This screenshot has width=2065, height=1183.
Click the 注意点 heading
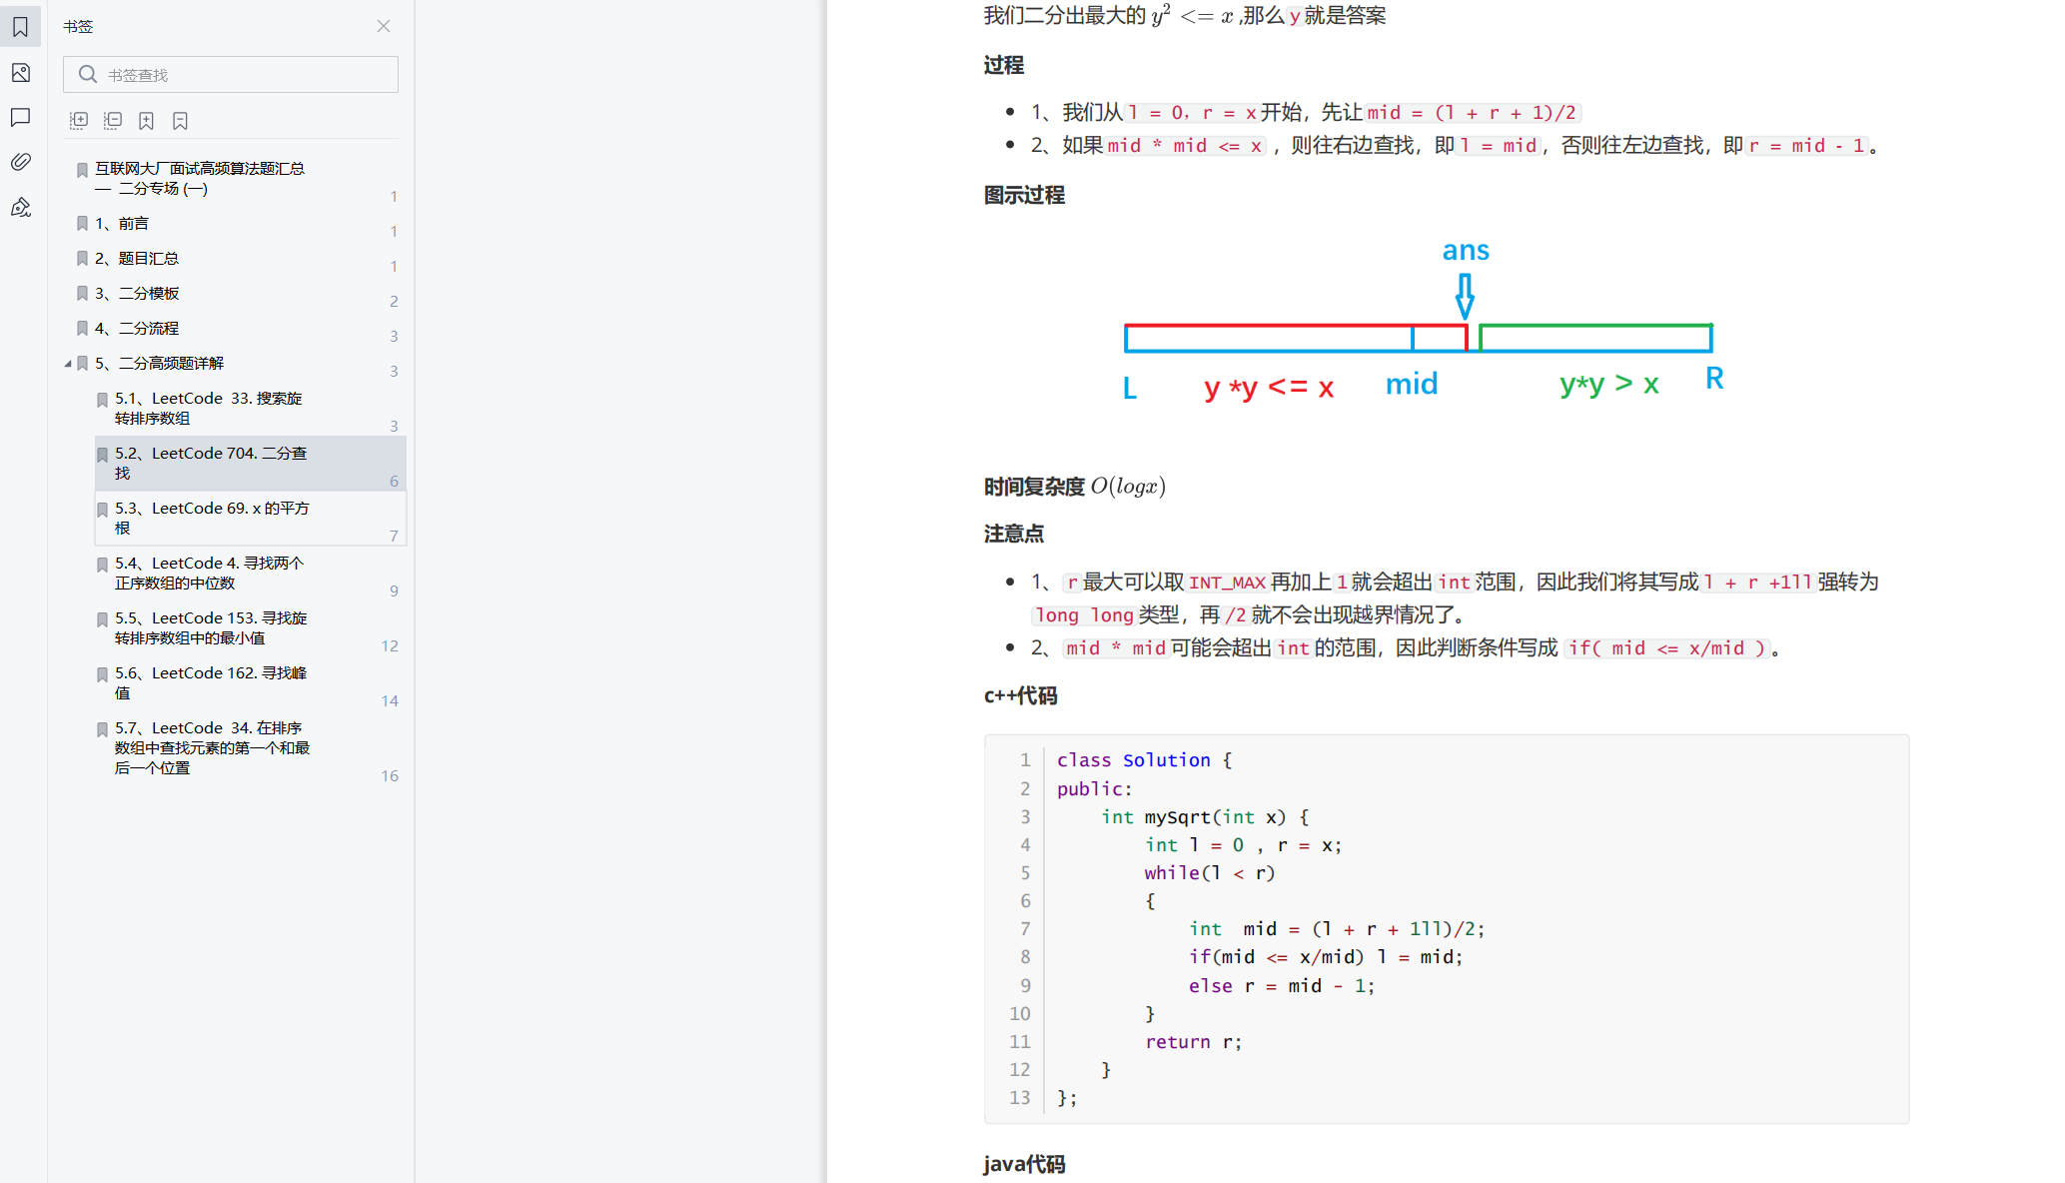point(1014,534)
